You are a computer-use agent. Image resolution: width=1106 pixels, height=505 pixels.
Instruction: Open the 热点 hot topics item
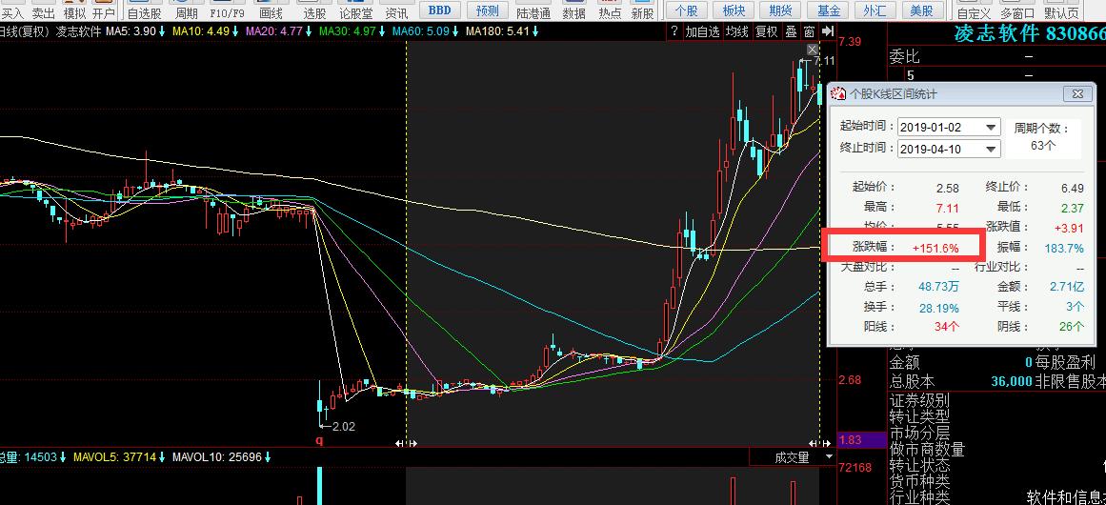tap(610, 12)
